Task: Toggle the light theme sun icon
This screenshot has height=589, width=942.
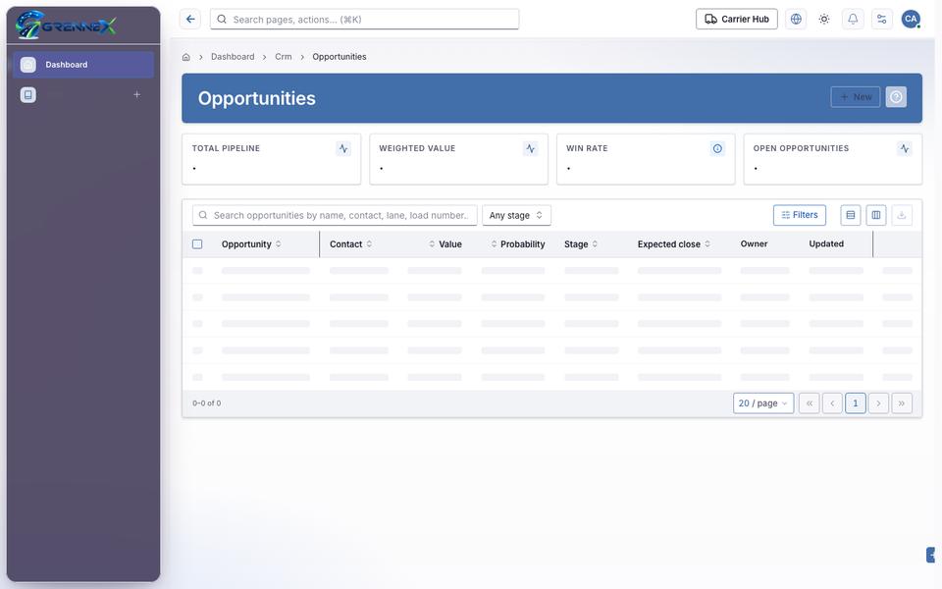Action: (824, 20)
